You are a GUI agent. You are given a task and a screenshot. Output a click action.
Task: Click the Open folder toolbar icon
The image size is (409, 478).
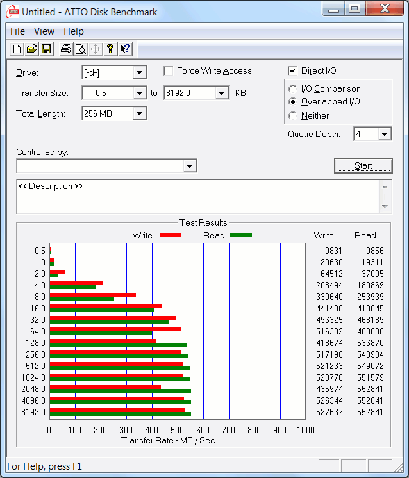click(x=31, y=49)
